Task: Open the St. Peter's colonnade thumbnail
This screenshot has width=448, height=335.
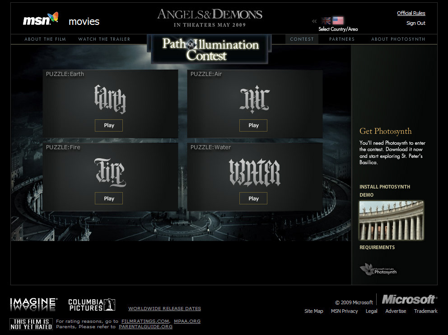Action: pos(392,220)
